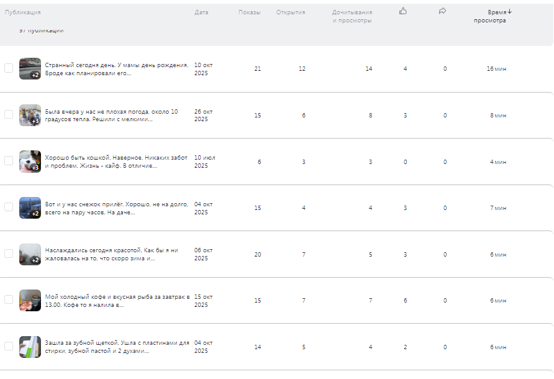Click the Дочитывания и просмотры header

[352, 16]
